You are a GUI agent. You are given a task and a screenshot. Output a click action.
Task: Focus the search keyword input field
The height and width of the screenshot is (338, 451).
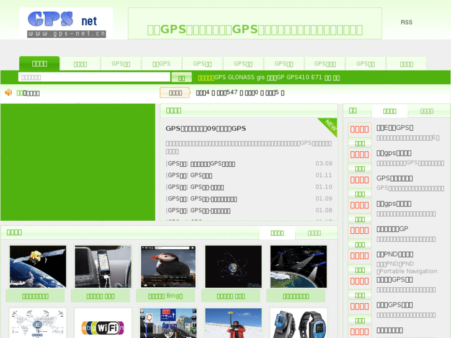coord(94,77)
